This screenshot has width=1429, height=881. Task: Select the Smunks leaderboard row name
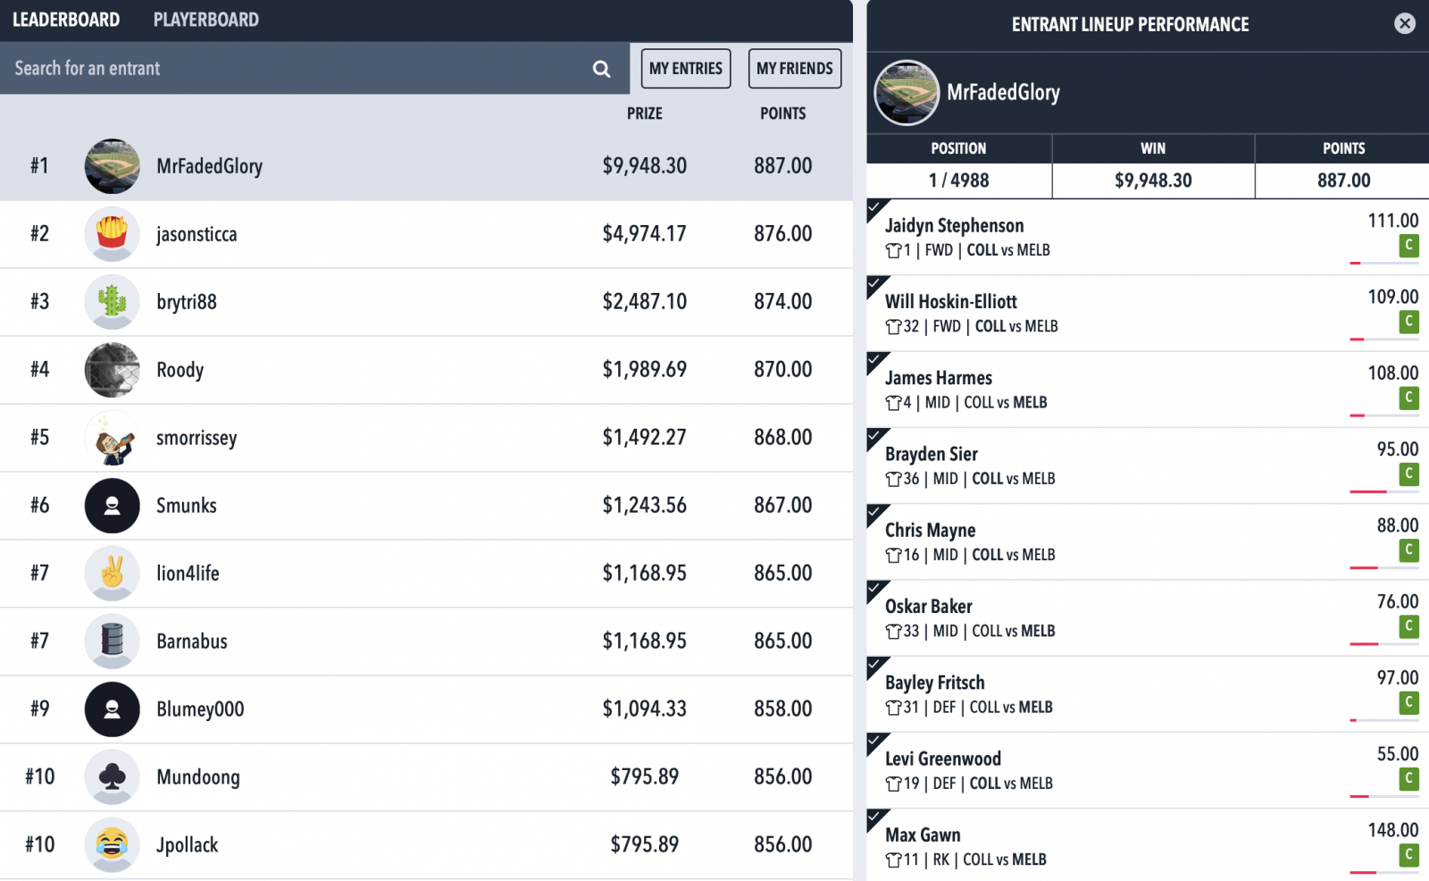(187, 506)
